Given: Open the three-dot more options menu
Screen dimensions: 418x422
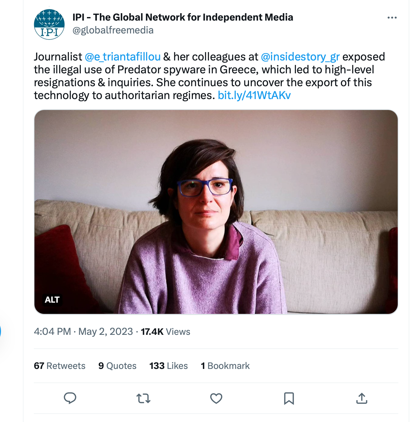Looking at the screenshot, I should tap(392, 18).
